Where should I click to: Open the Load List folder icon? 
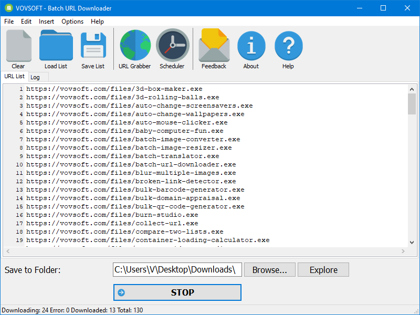(56, 45)
